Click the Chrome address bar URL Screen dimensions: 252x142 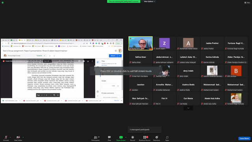pos(43,43)
